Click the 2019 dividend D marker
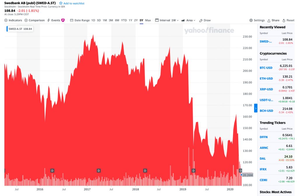This screenshot has width=299, height=196. [193, 171]
